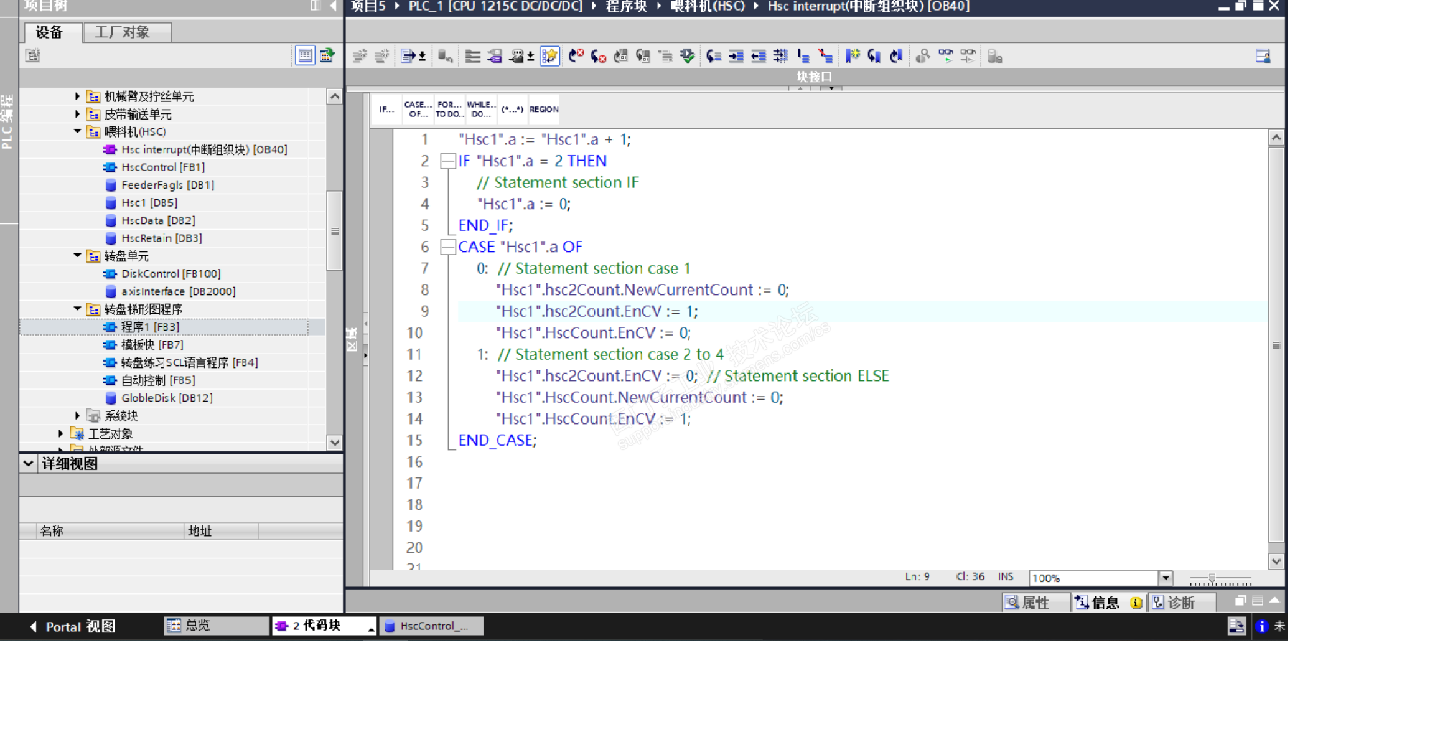Click the indent text toolbar icon
This screenshot has height=752, width=1435.
pos(736,57)
